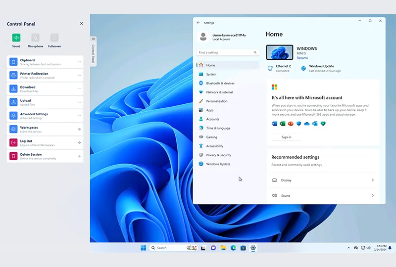Viewport: 396px width, 267px height.
Task: Go back in the Settings window
Action: point(198,22)
